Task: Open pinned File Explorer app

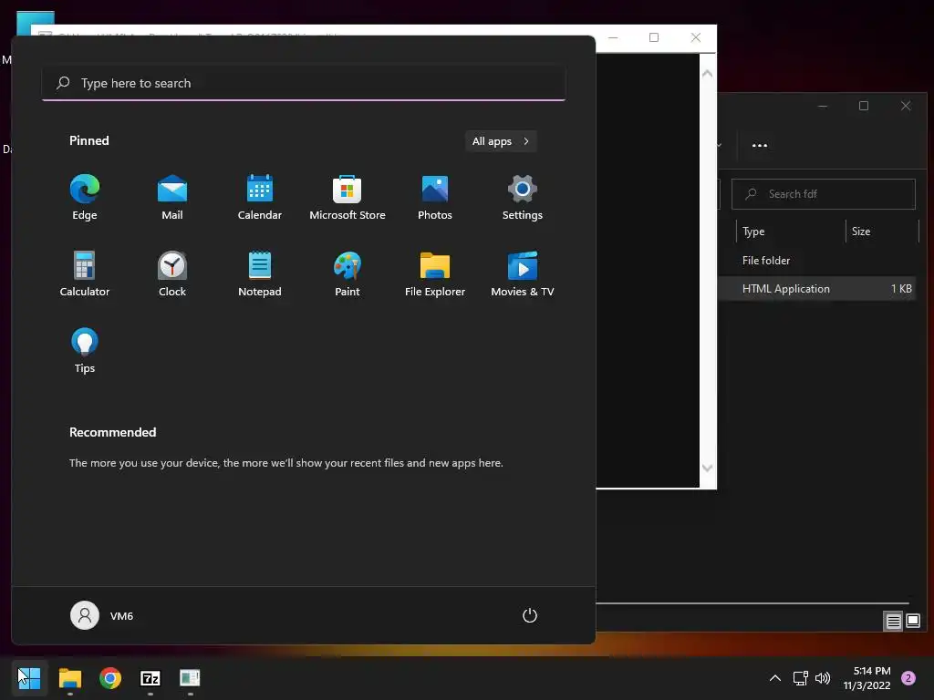Action: click(x=435, y=273)
